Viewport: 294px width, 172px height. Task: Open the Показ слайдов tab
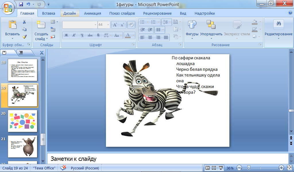122,13
